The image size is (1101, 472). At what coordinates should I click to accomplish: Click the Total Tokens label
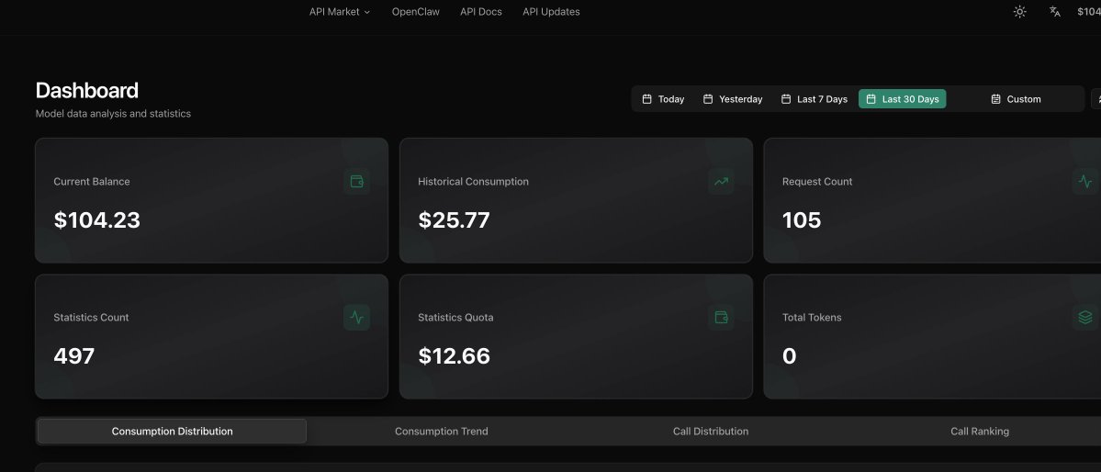tap(812, 318)
